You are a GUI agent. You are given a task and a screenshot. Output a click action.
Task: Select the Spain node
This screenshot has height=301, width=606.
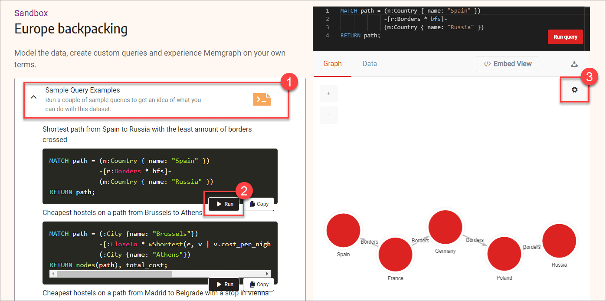click(x=343, y=230)
